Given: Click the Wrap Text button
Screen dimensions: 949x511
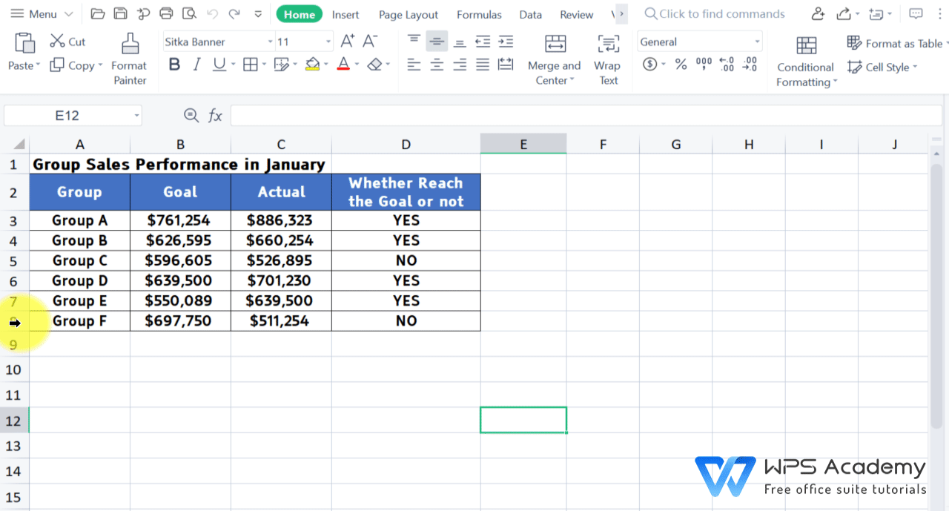Looking at the screenshot, I should tap(607, 59).
